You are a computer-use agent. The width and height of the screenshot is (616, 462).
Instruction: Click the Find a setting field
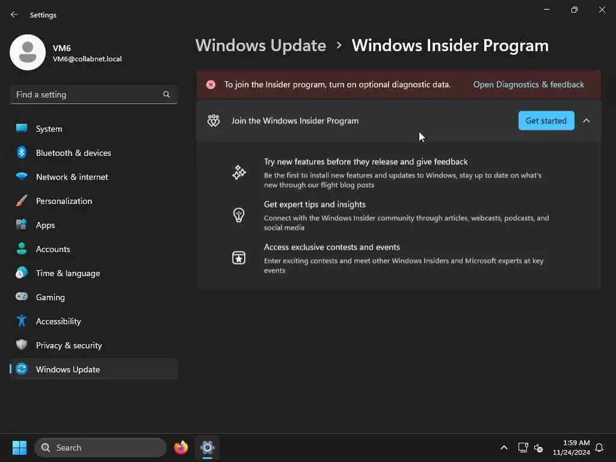pyautogui.click(x=93, y=94)
